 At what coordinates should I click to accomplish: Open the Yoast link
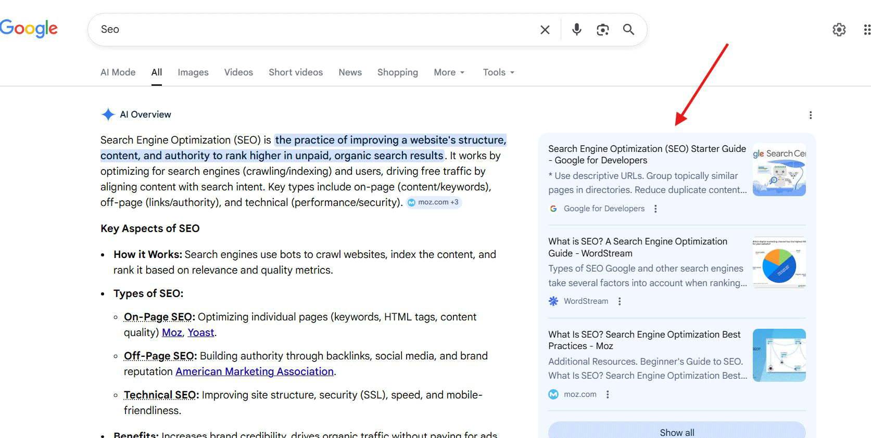click(x=201, y=332)
